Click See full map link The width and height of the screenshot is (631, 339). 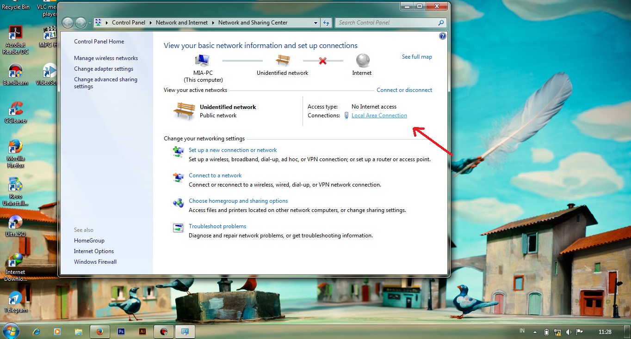click(416, 57)
